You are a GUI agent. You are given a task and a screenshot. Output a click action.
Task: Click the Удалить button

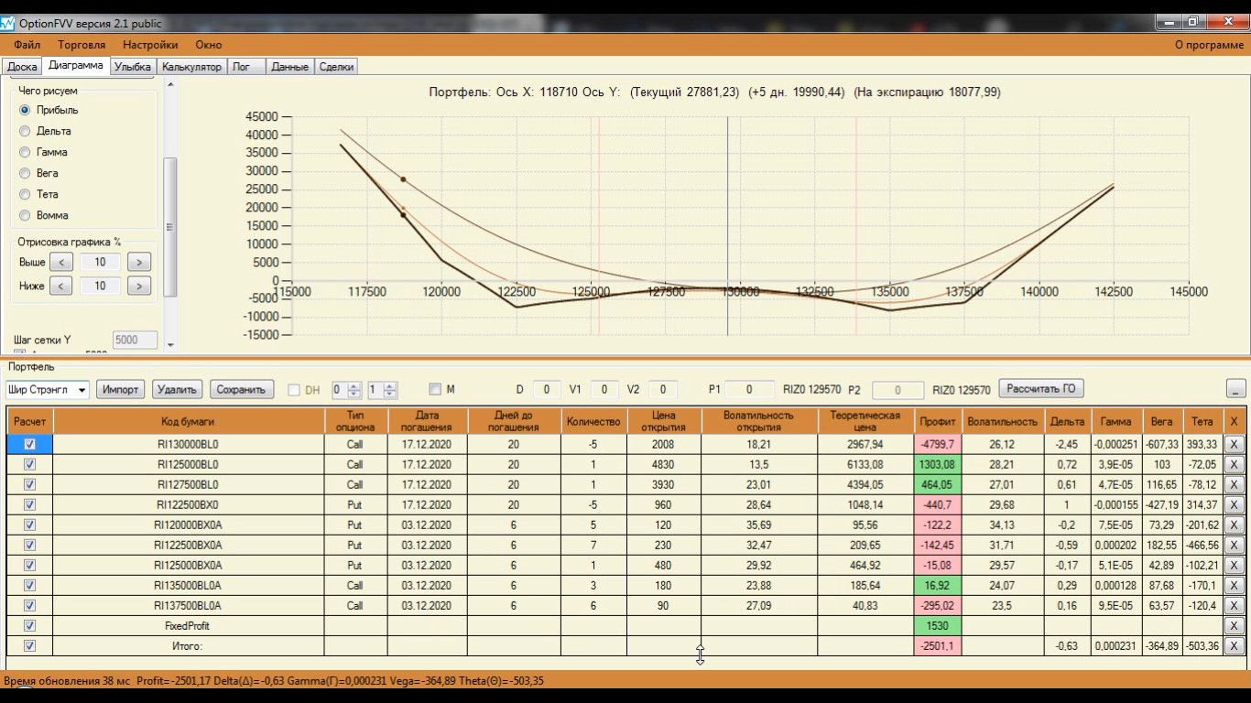click(x=177, y=389)
